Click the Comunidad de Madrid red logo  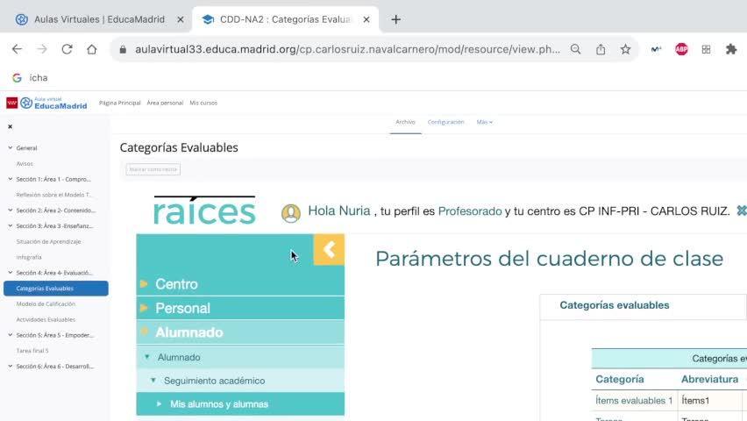click(12, 103)
